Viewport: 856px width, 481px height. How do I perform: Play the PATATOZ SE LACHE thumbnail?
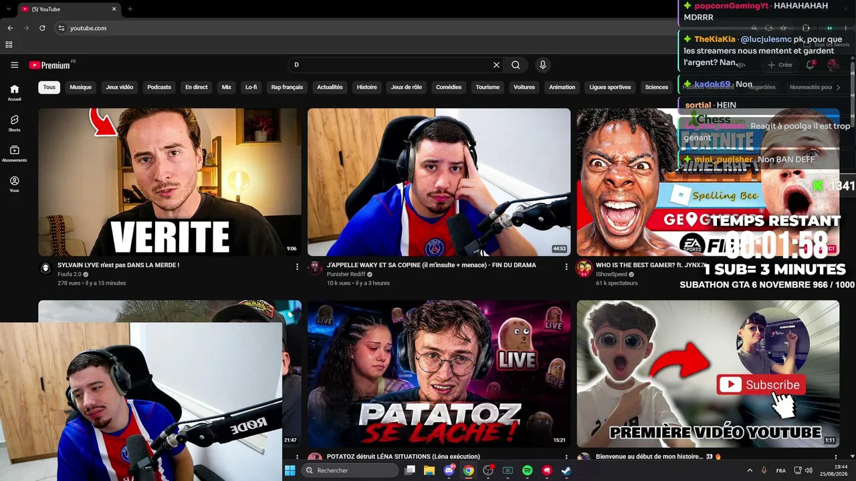[x=439, y=373]
